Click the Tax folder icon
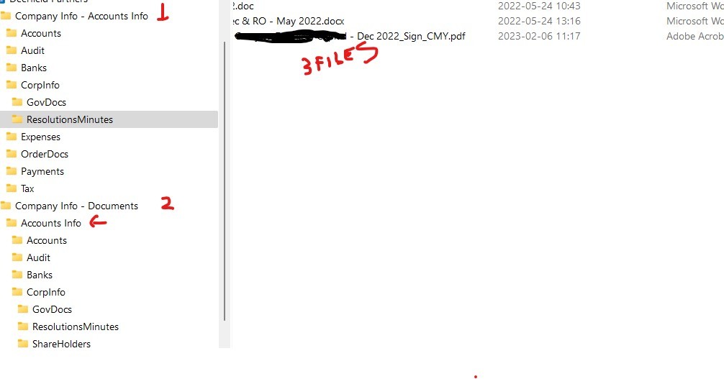Image resolution: width=724 pixels, height=379 pixels. [12, 188]
